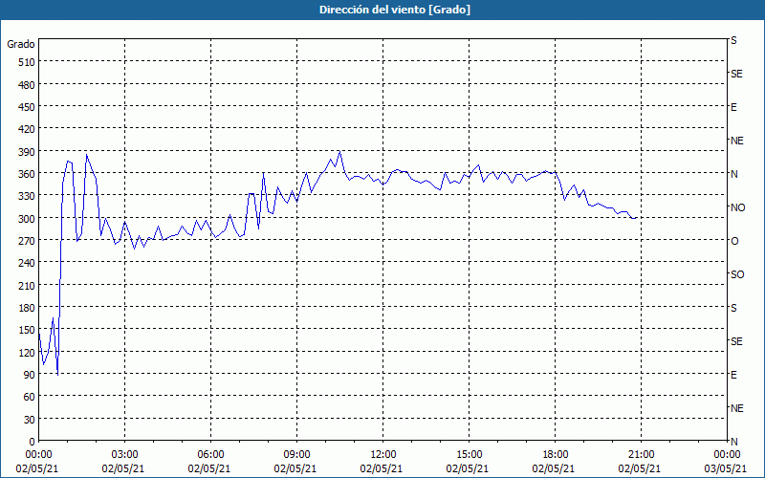Click the '450' y-axis tick label

[27, 107]
